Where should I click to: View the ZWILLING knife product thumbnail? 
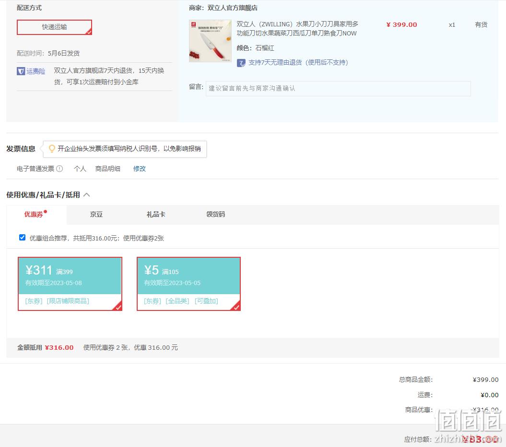[210, 41]
